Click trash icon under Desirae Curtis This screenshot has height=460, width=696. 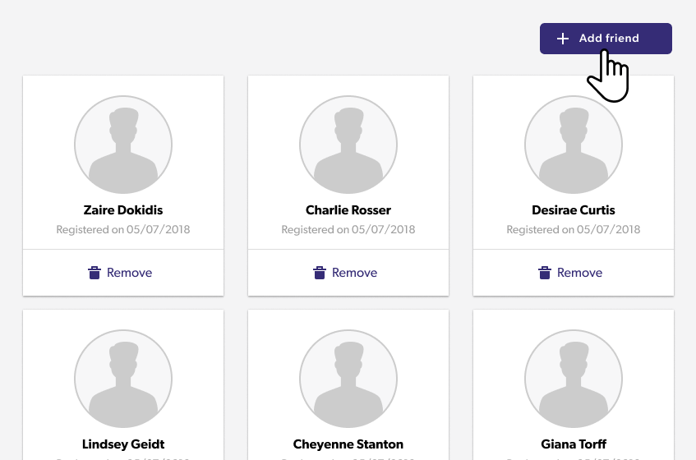545,273
